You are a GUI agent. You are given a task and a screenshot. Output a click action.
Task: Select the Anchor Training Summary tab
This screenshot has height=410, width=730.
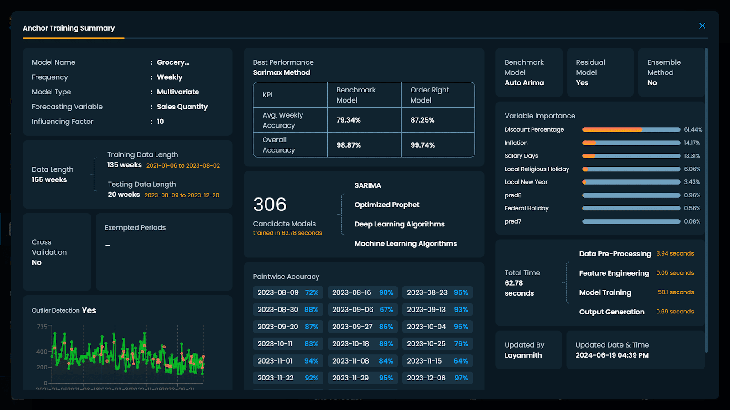coord(69,28)
